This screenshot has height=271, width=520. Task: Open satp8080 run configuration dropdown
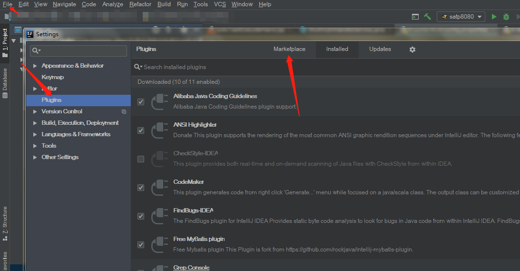pyautogui.click(x=461, y=17)
